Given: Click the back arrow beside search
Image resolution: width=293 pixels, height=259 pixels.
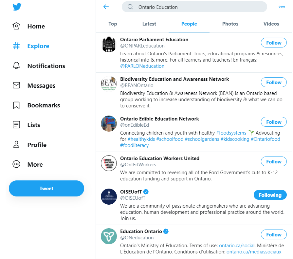Looking at the screenshot, I should pyautogui.click(x=106, y=7).
